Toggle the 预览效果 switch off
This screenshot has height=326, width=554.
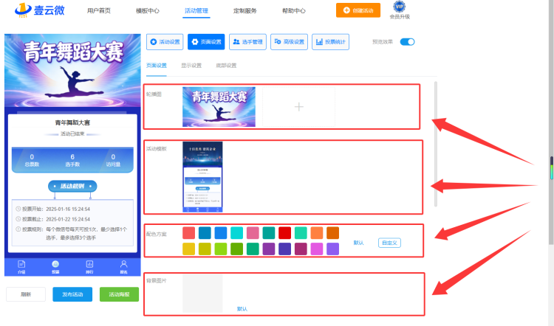(x=407, y=41)
